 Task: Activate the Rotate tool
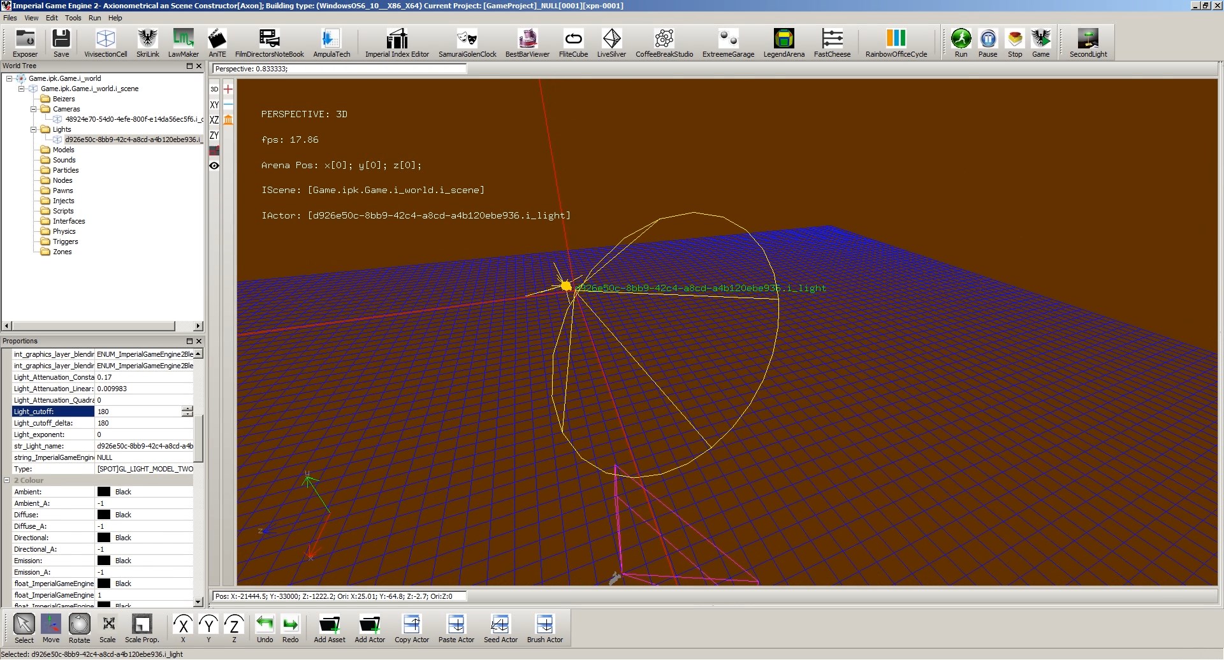[79, 629]
